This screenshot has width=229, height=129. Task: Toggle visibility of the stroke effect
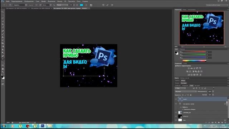click(x=183, y=109)
